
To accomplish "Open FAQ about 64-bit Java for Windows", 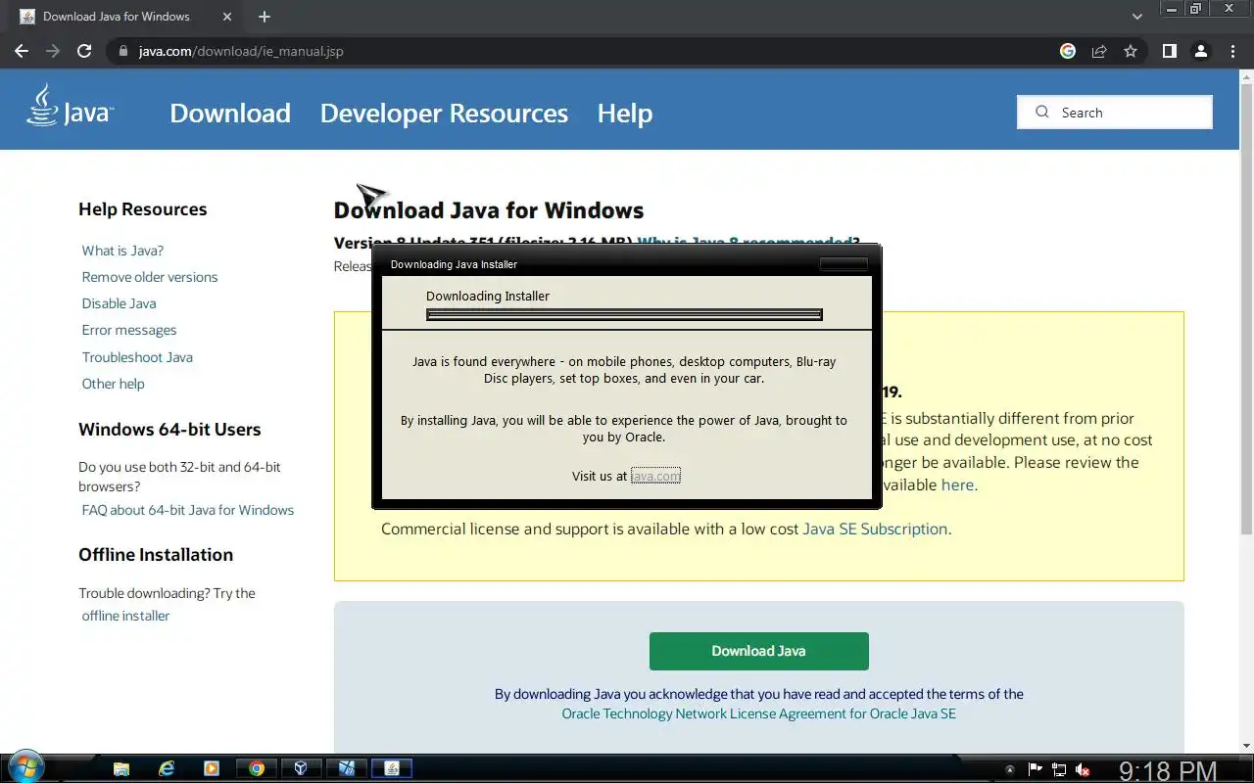I will 188,510.
